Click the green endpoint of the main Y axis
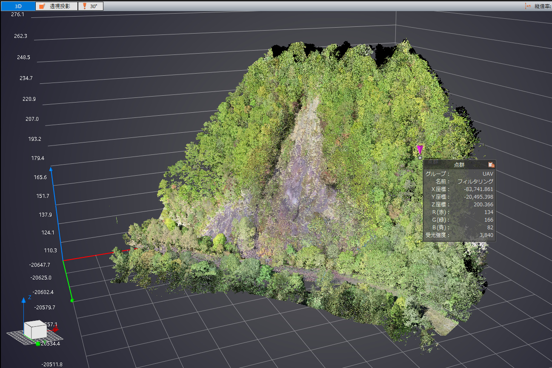Screen dimensions: 552x368 click(x=72, y=300)
